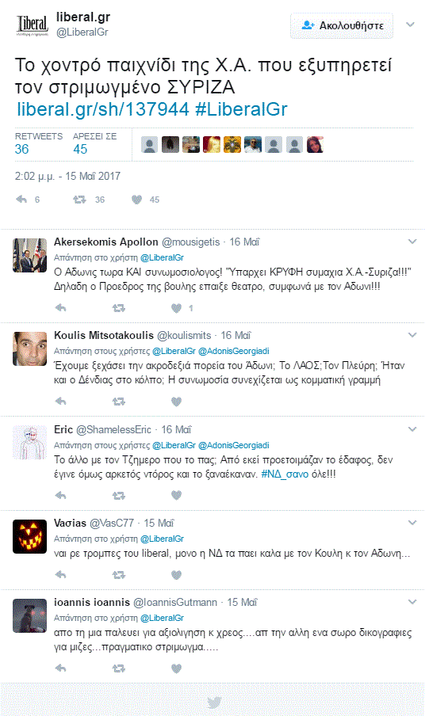View the 36 Retweets list
The width and height of the screenshot is (425, 716).
tap(38, 143)
